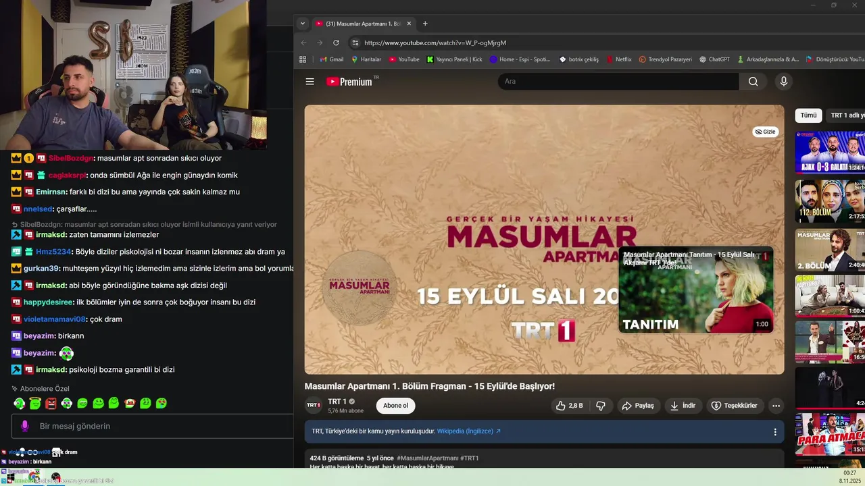Toggle the dislike thumbs-down button

pos(601,406)
